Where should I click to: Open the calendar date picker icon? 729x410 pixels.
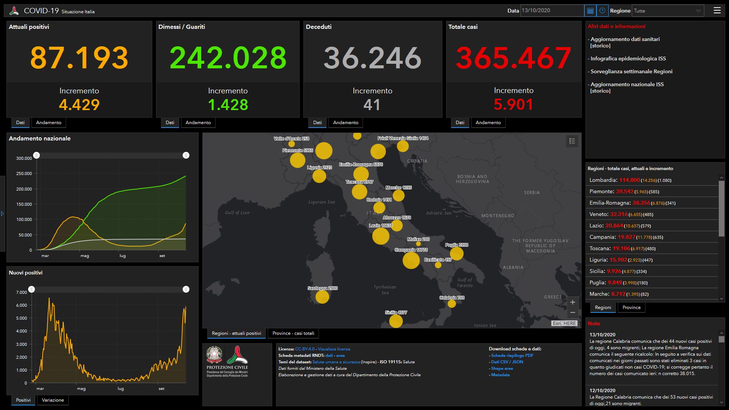pos(590,11)
